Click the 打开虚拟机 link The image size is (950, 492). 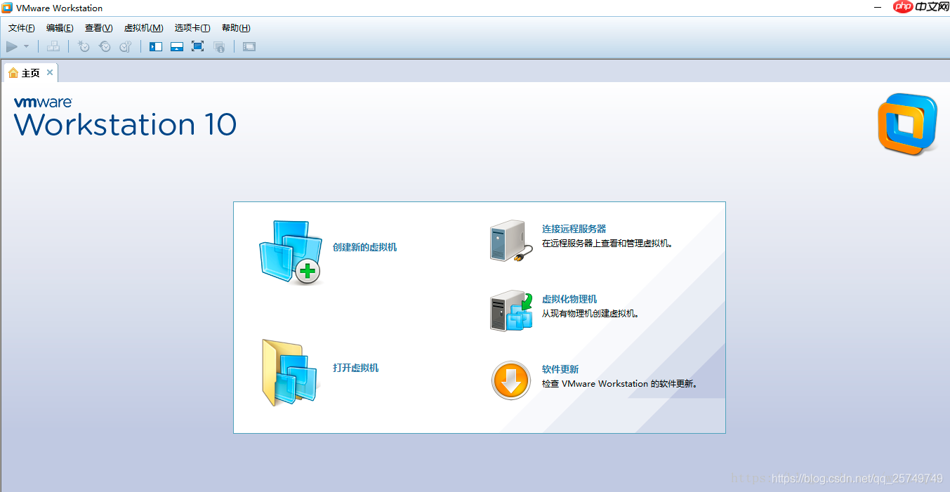356,368
